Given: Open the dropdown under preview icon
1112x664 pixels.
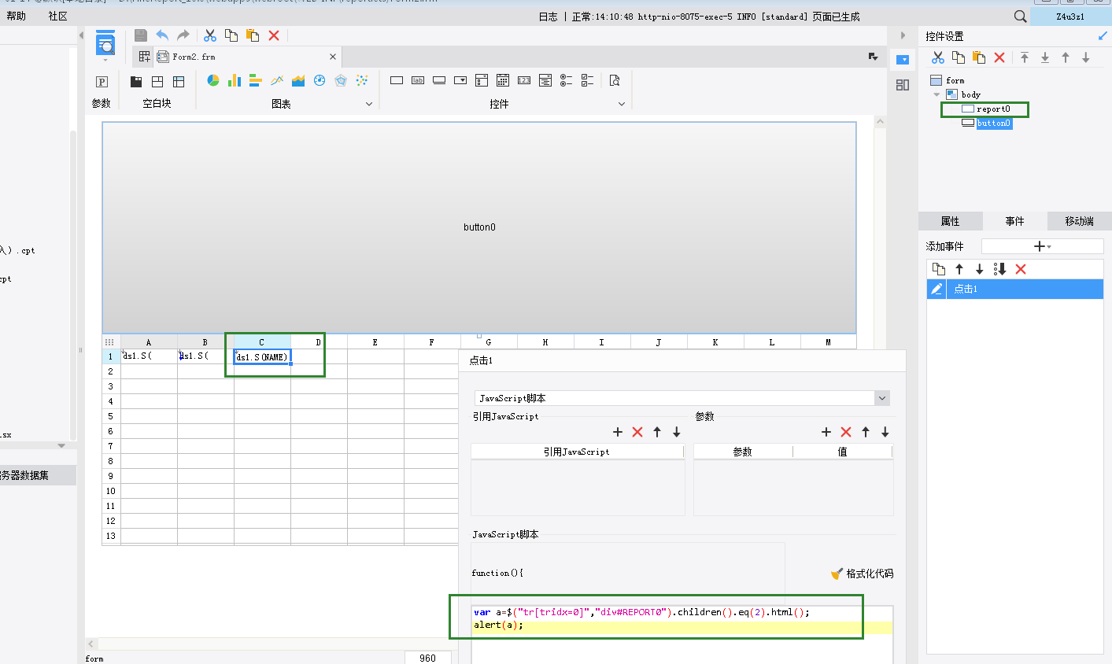Looking at the screenshot, I should point(105,61).
